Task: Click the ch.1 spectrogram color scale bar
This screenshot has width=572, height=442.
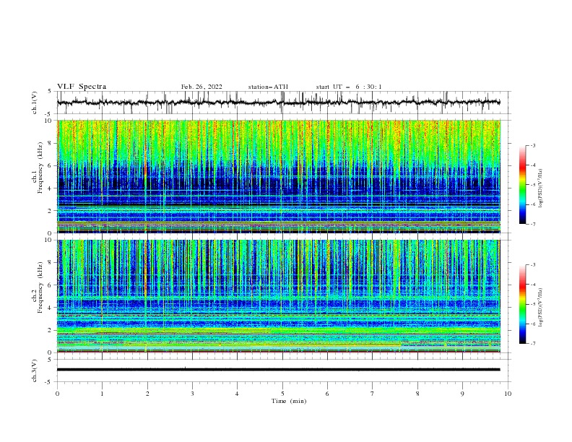Action: coord(522,185)
